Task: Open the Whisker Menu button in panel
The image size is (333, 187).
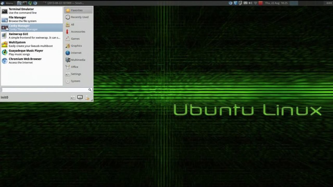Action: 7,3
